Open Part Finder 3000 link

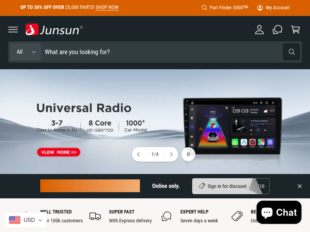(x=225, y=8)
